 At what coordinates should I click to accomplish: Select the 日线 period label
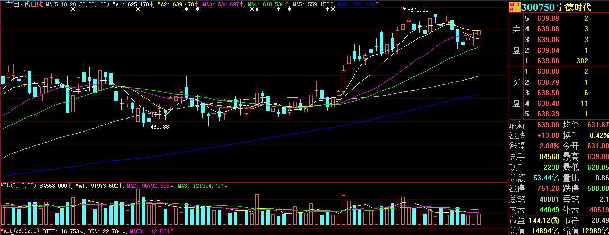pyautogui.click(x=37, y=4)
